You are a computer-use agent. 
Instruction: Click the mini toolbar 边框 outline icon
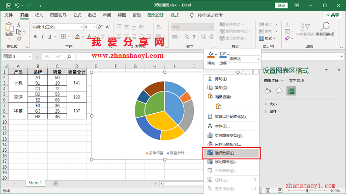coord(223,55)
